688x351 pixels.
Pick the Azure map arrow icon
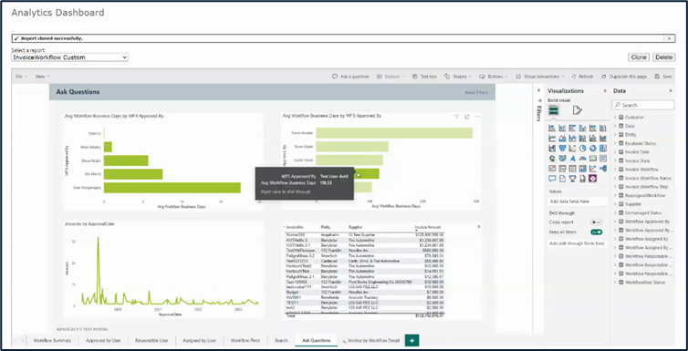pos(573,159)
